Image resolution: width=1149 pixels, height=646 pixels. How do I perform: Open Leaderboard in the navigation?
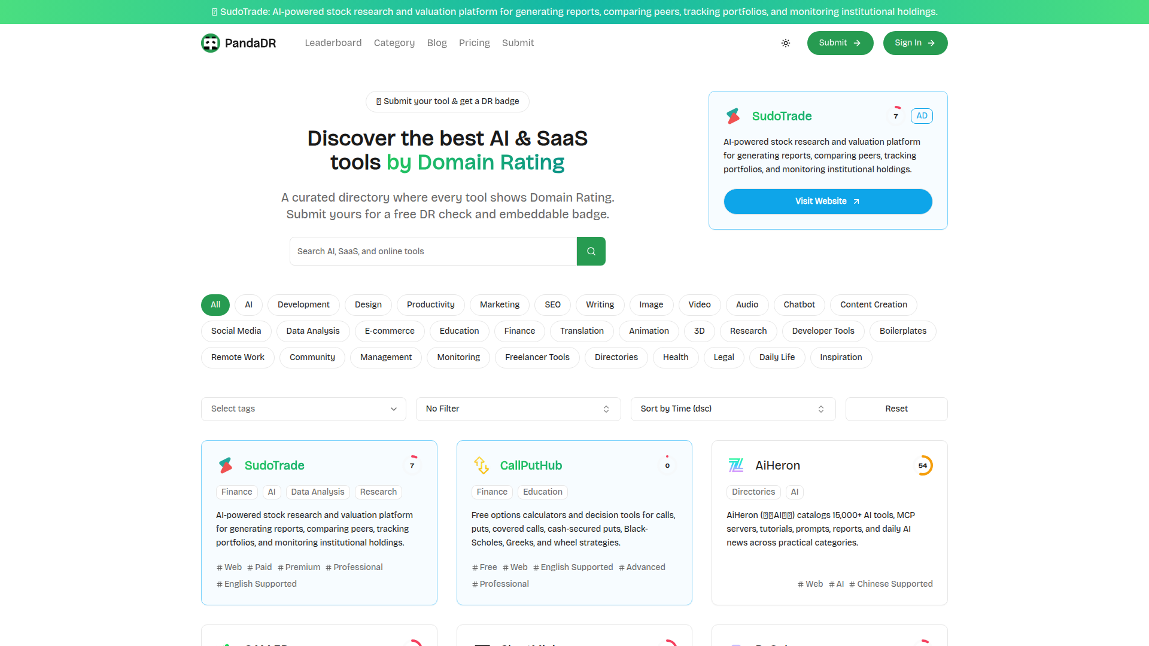coord(333,43)
